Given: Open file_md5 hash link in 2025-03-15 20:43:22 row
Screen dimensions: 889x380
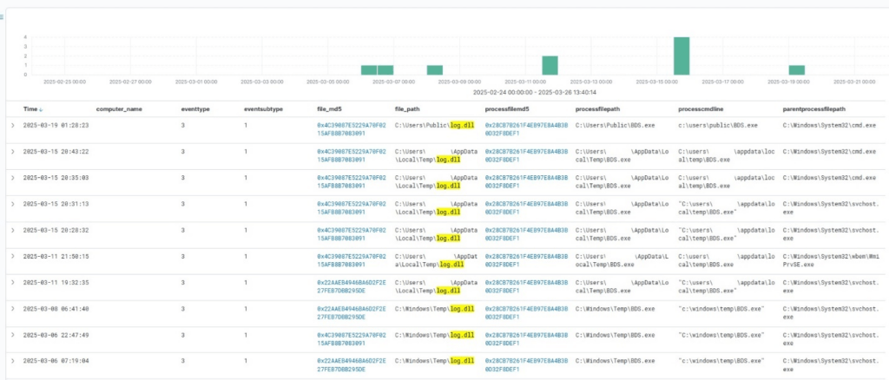Looking at the screenshot, I should click(x=352, y=156).
